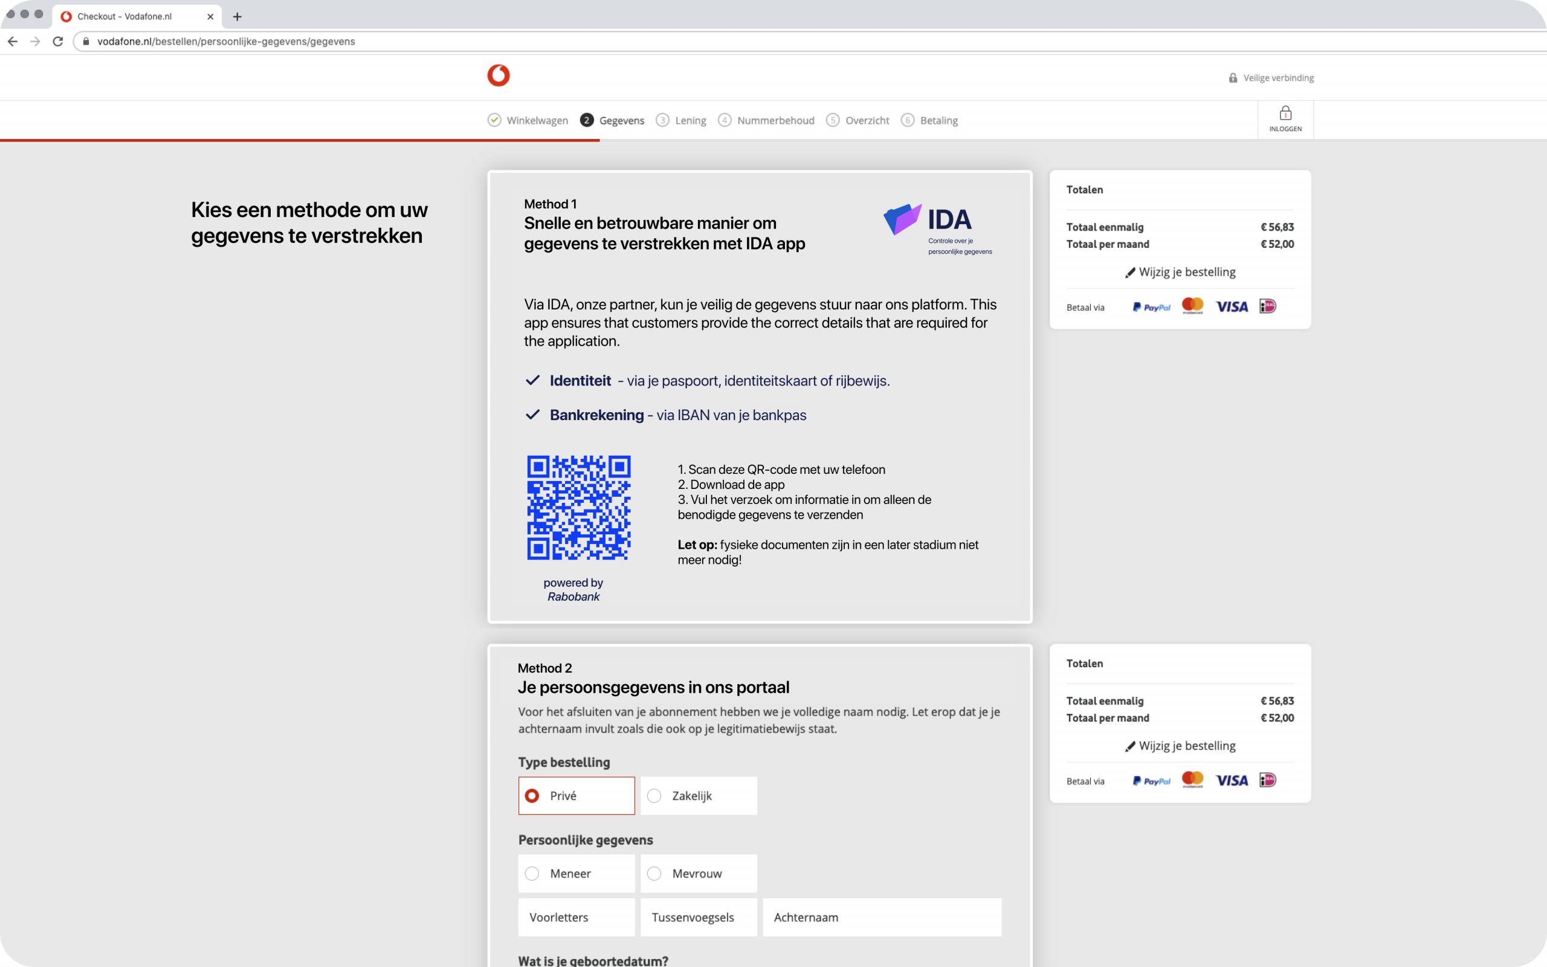Click the iDEAL logo in lower Totalen card
Screen dimensions: 1547x967
point(1268,780)
